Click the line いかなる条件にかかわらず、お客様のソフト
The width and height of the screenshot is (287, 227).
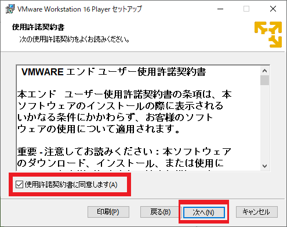pyautogui.click(x=115, y=118)
